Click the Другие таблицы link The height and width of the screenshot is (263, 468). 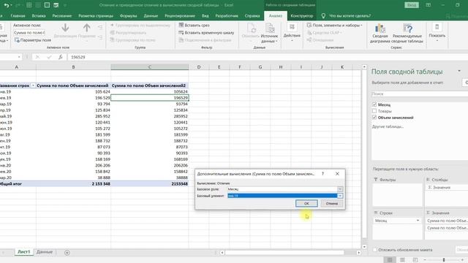coord(388,126)
